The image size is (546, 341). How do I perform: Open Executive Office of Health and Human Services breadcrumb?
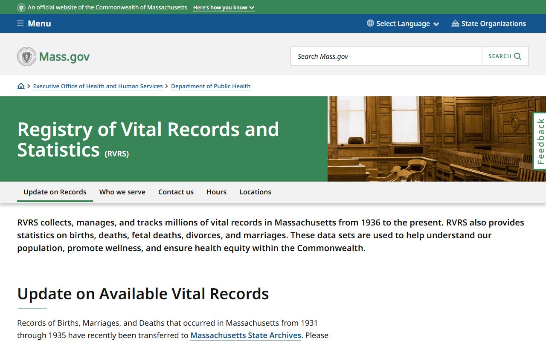point(98,86)
